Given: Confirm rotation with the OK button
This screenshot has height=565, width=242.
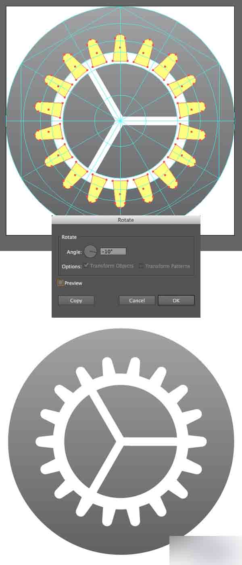Looking at the screenshot, I should click(176, 300).
